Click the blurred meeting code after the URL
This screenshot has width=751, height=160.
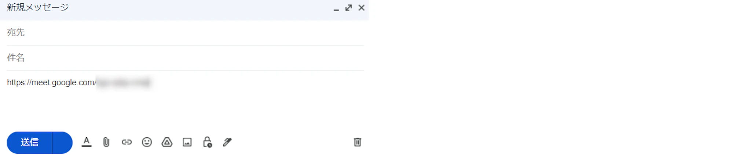point(124,83)
